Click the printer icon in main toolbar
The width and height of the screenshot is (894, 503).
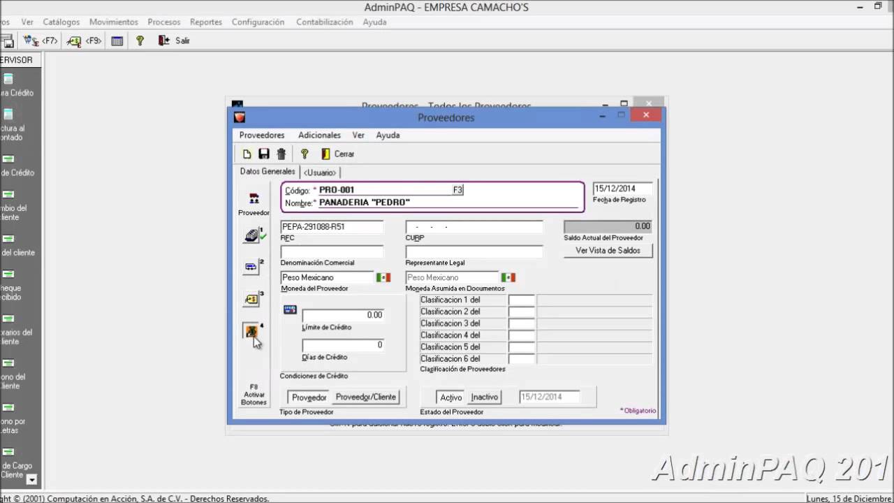click(x=6, y=41)
